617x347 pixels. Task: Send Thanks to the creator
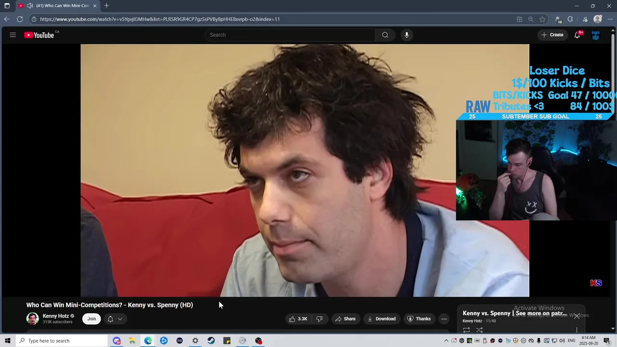pyautogui.click(x=419, y=319)
